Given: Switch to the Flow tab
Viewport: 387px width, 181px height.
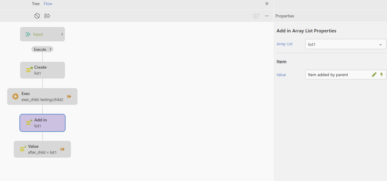Looking at the screenshot, I should tap(48, 4).
